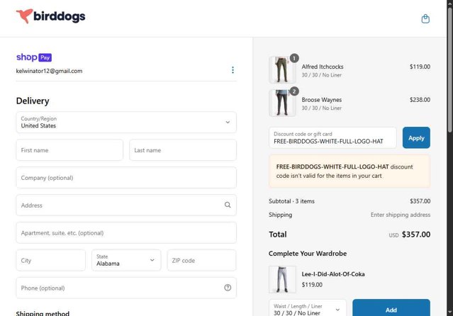The image size is (453, 316).
Task: Click the Lee-I-Did-Alot-Of-Coka product thumbnail
Action: click(282, 279)
